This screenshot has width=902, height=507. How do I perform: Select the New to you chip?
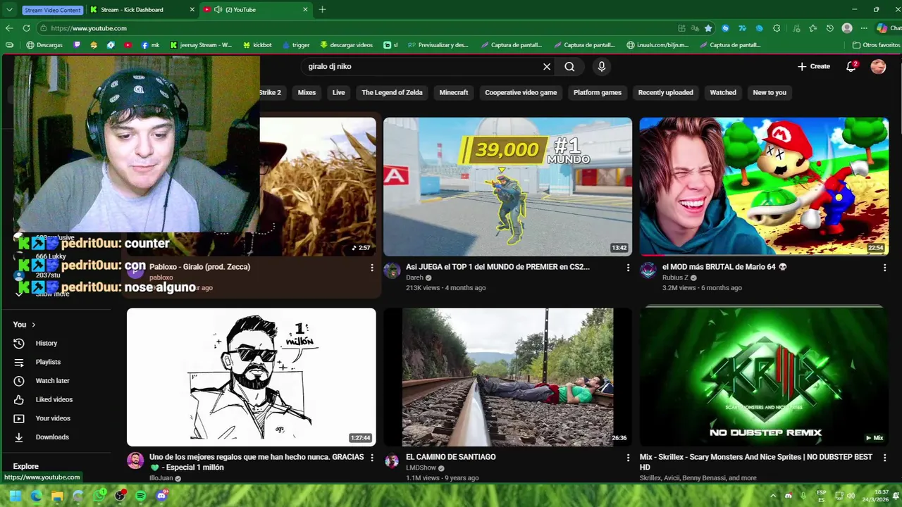770,92
